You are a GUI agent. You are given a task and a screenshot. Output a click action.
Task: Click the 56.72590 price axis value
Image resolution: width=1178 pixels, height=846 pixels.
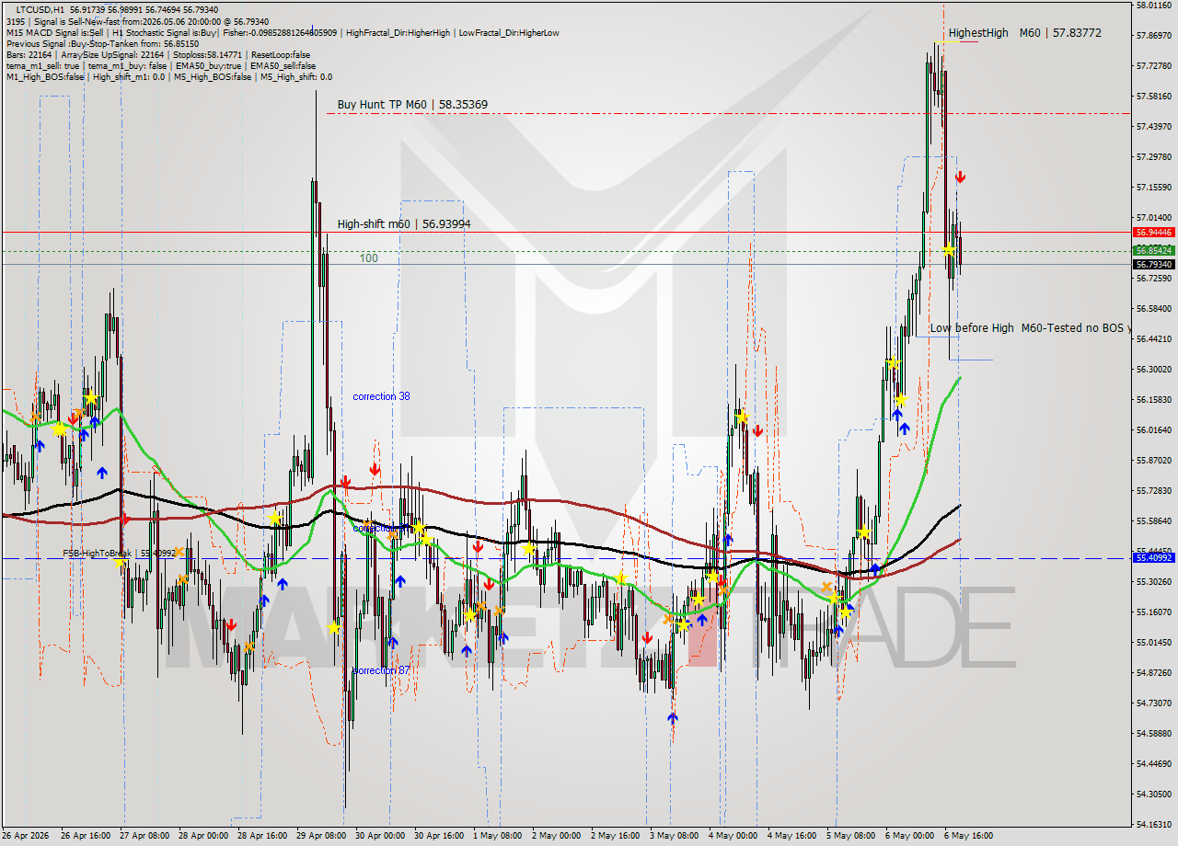1153,278
